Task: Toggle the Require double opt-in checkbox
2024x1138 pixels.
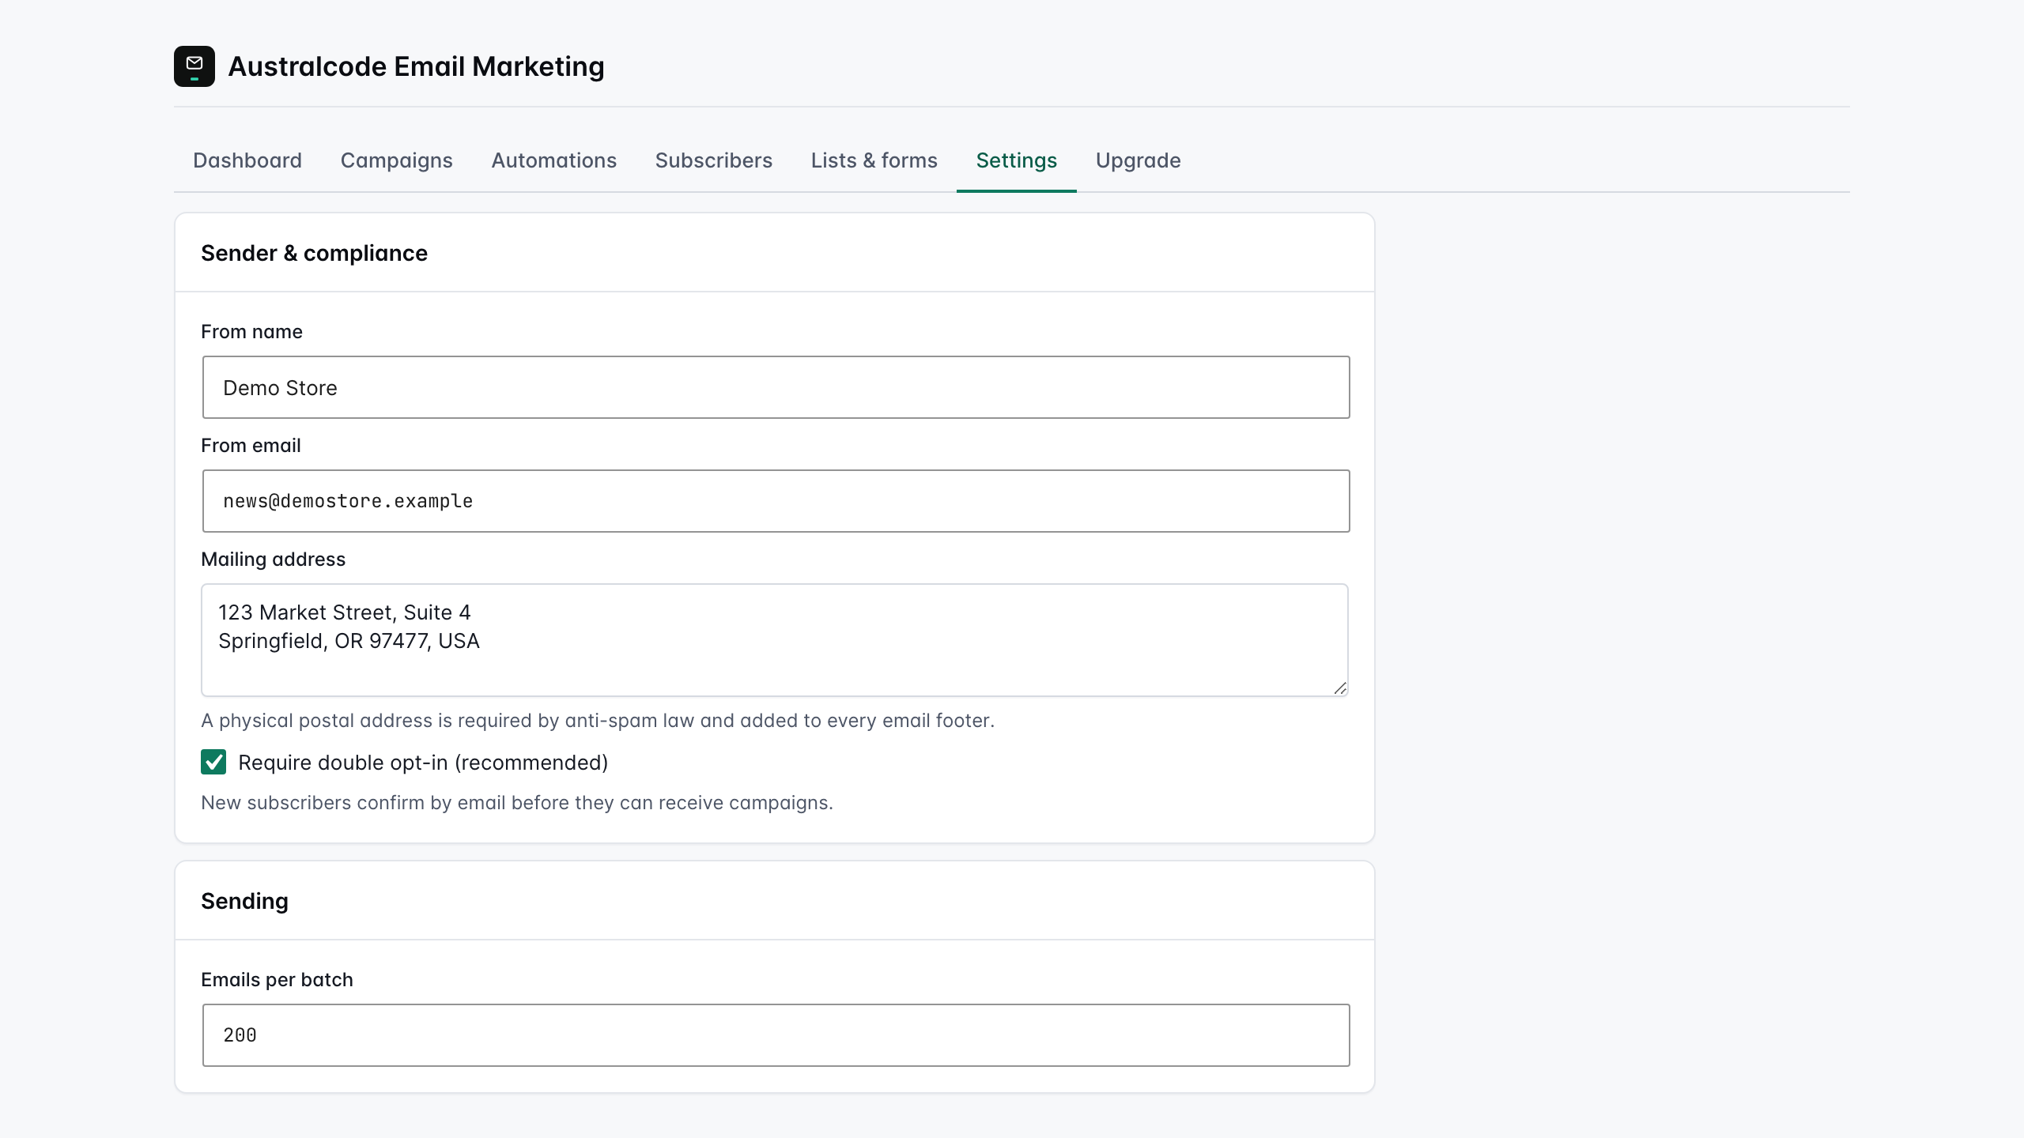Action: click(x=213, y=762)
